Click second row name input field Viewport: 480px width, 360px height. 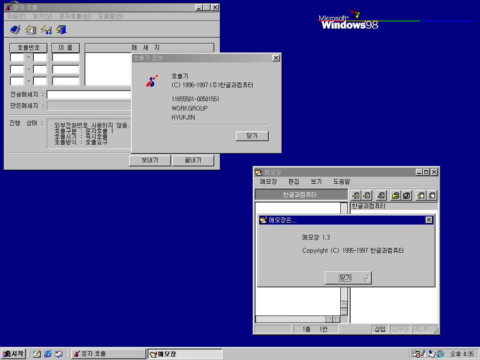pos(66,69)
